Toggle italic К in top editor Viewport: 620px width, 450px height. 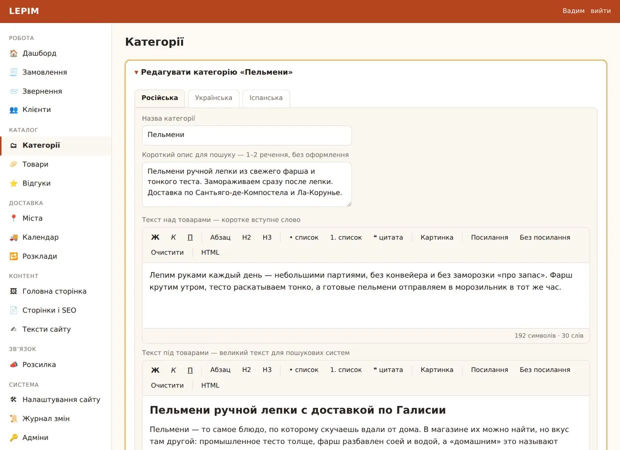coord(173,237)
